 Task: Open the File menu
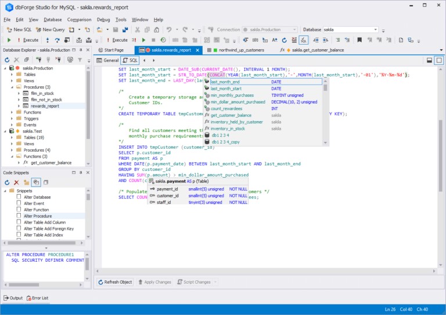pyautogui.click(x=7, y=20)
